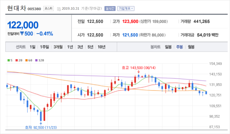230x134 pixels.
Task: Select the 3개월 line chart tab
Action: pos(58,47)
